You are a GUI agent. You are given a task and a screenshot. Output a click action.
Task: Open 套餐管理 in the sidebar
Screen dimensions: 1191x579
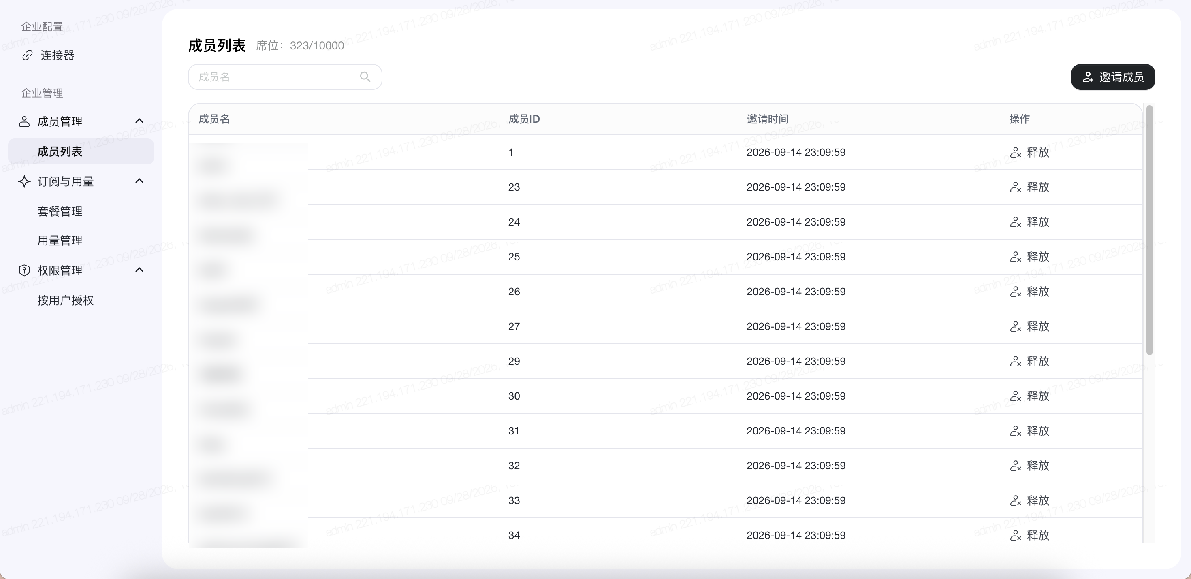(60, 211)
